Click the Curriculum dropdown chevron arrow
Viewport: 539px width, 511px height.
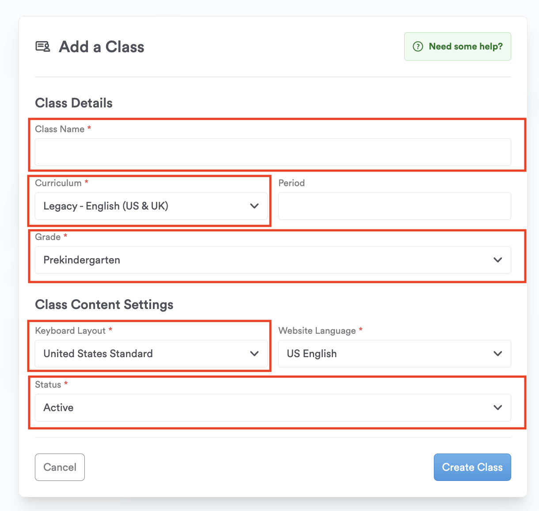pos(254,206)
